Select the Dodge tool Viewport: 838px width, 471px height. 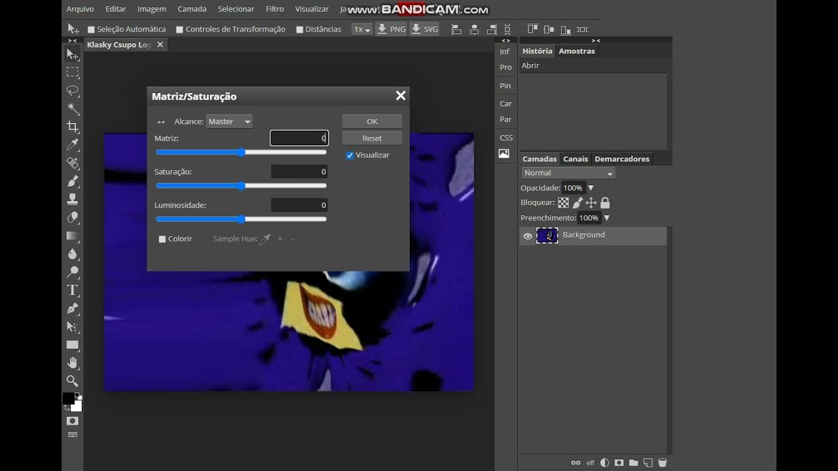73,271
